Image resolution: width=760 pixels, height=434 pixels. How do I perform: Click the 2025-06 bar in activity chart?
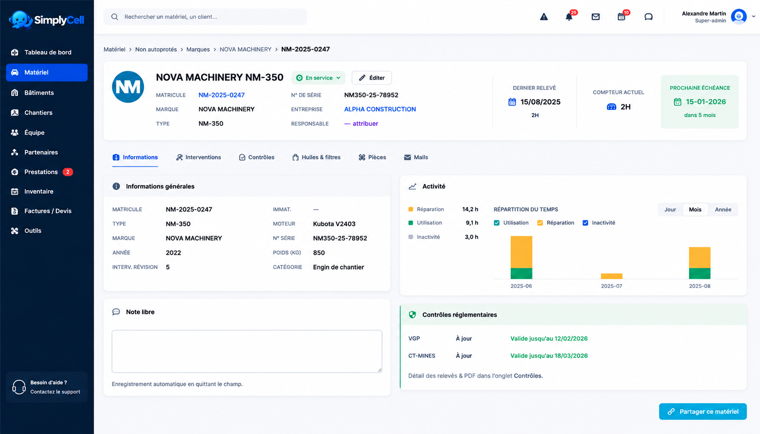521,257
